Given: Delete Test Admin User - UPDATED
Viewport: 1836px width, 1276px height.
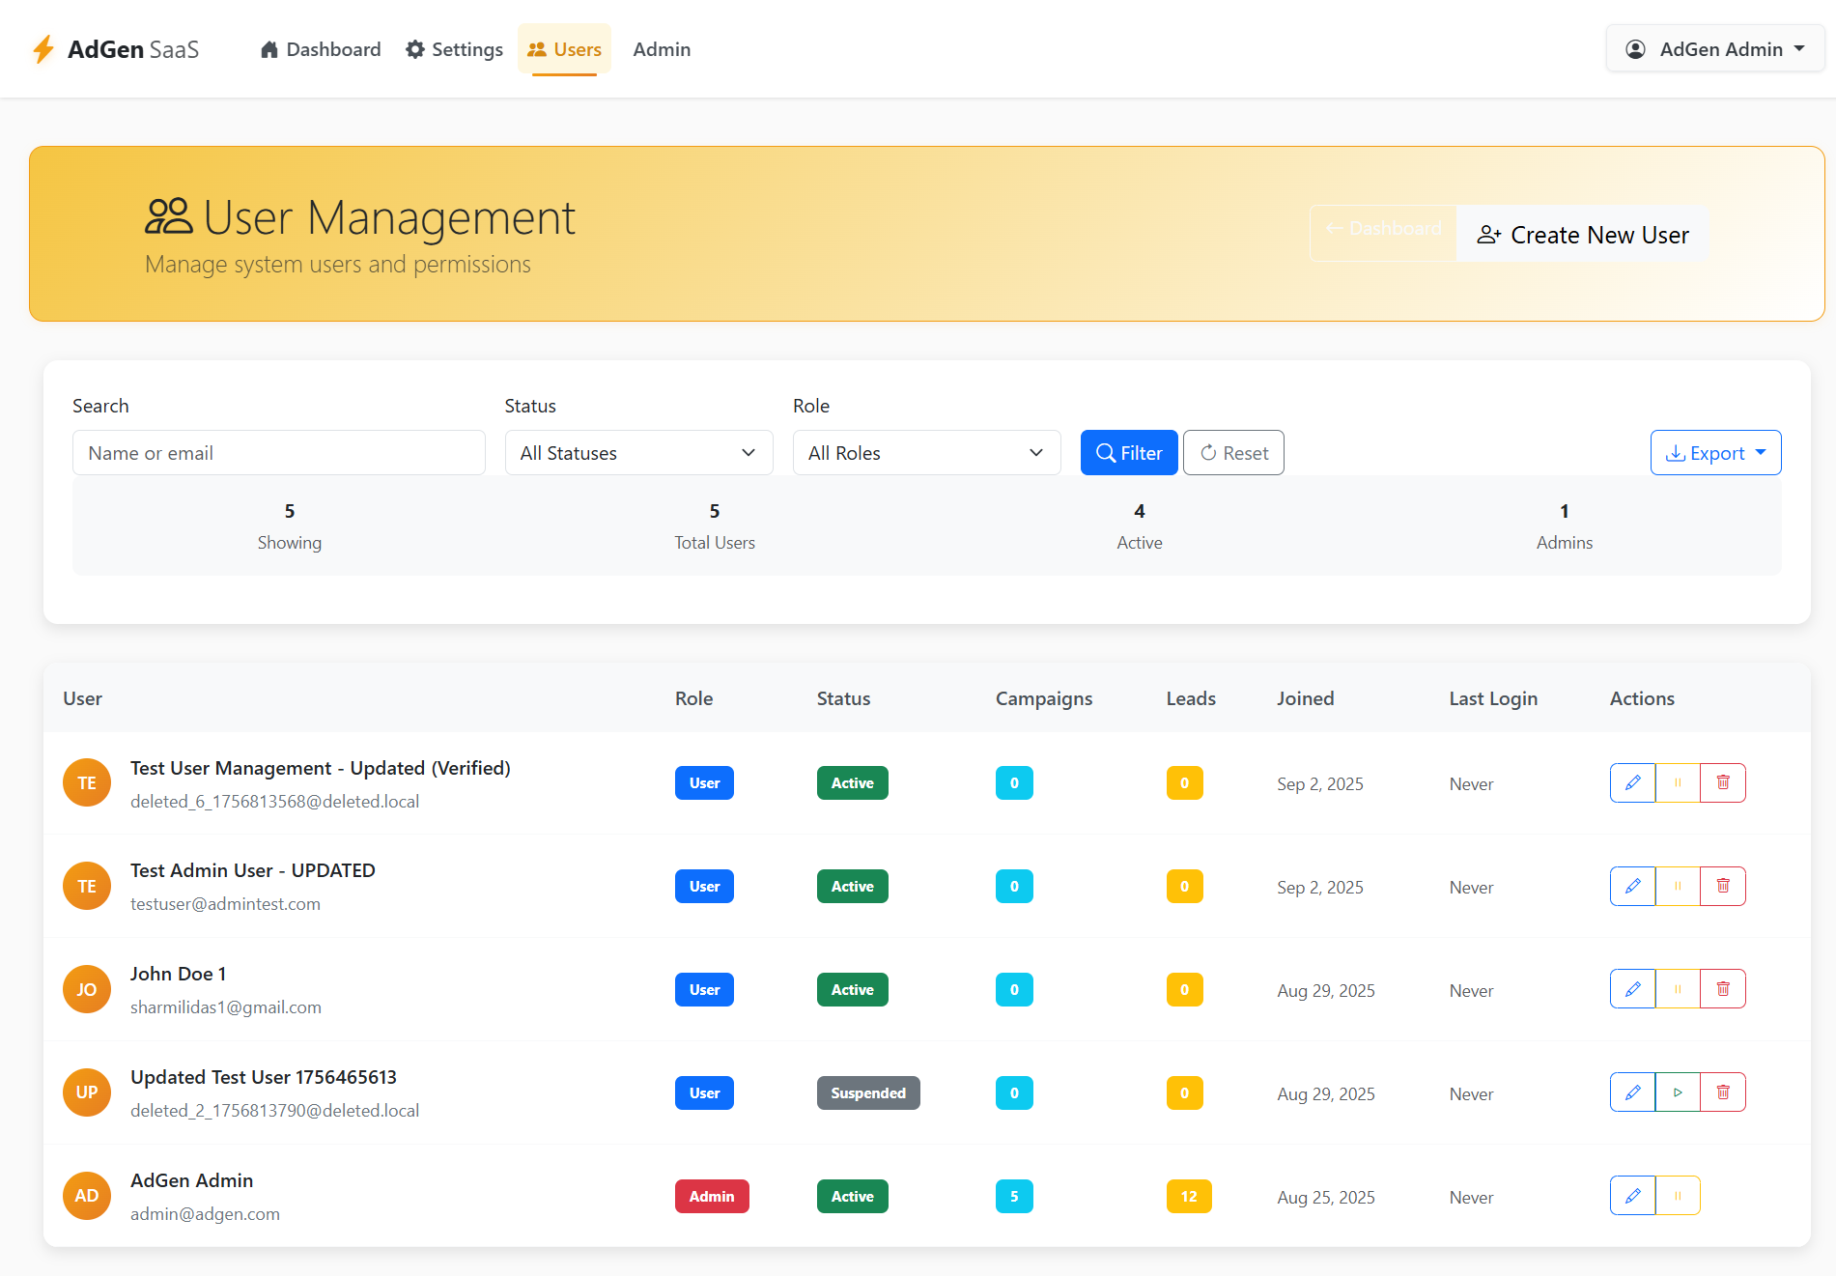Looking at the screenshot, I should [x=1723, y=886].
